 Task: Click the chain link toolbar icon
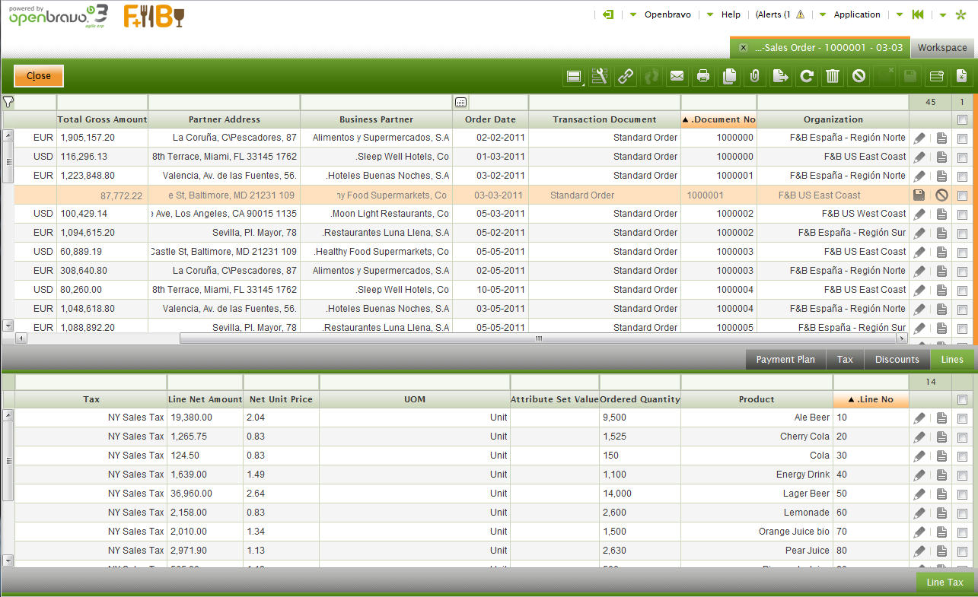click(626, 76)
